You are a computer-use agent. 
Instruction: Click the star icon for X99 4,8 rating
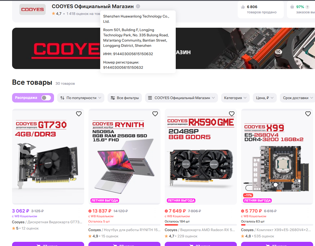pyautogui.click(x=243, y=236)
